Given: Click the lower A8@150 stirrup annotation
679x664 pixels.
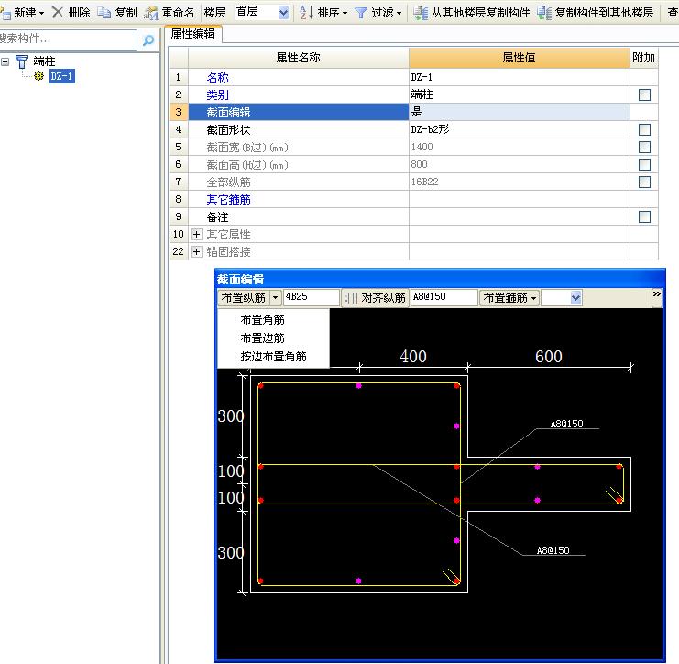Looking at the screenshot, I should [x=553, y=550].
